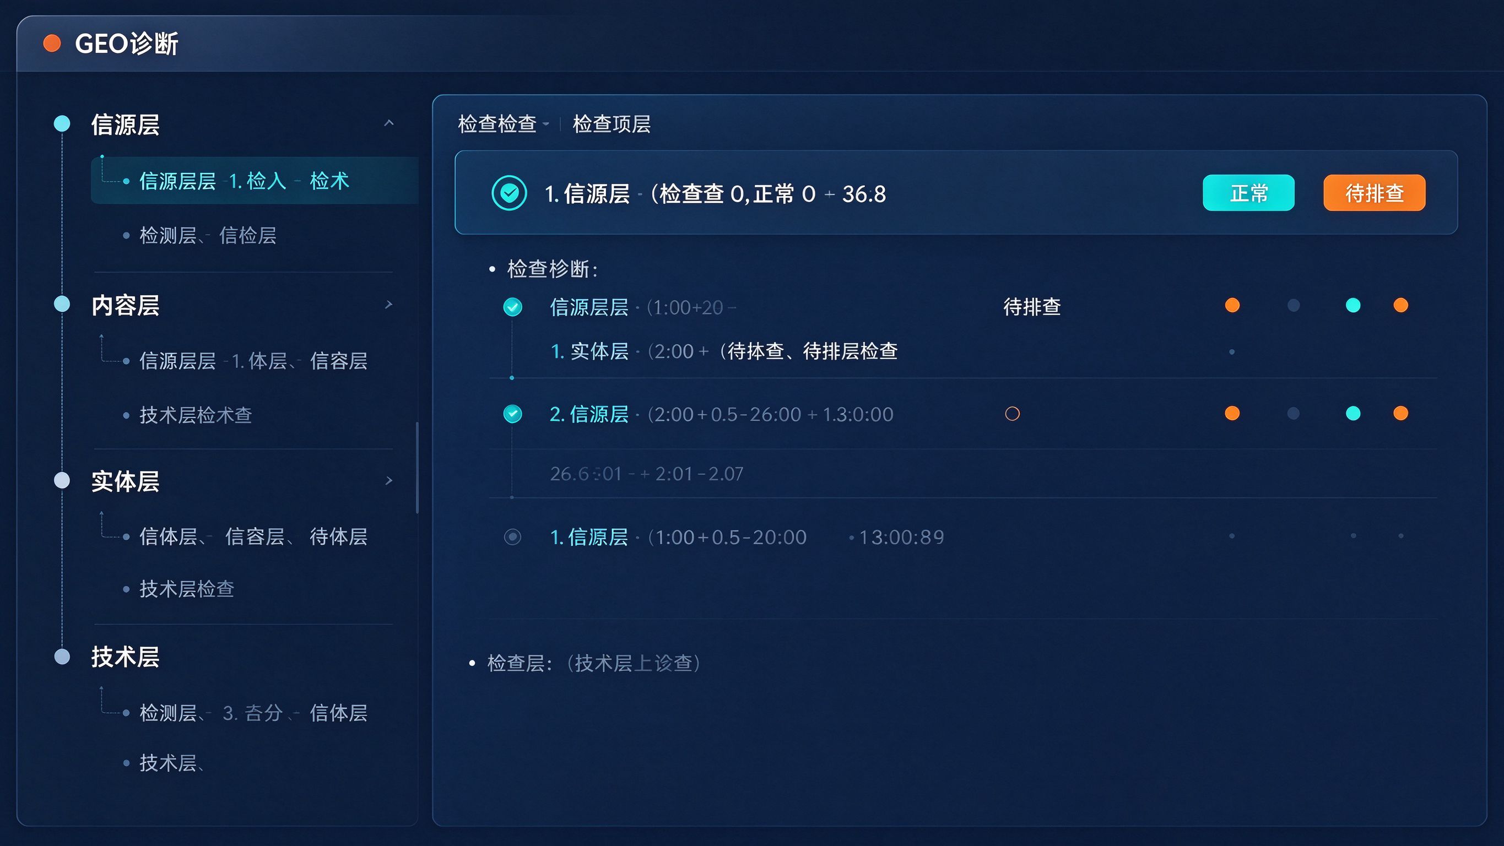This screenshot has width=1504, height=846.
Task: Select the 内容层 timeline node dot
Action: pos(62,304)
